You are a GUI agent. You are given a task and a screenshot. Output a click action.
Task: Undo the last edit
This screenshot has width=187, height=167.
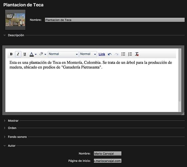point(110,54)
